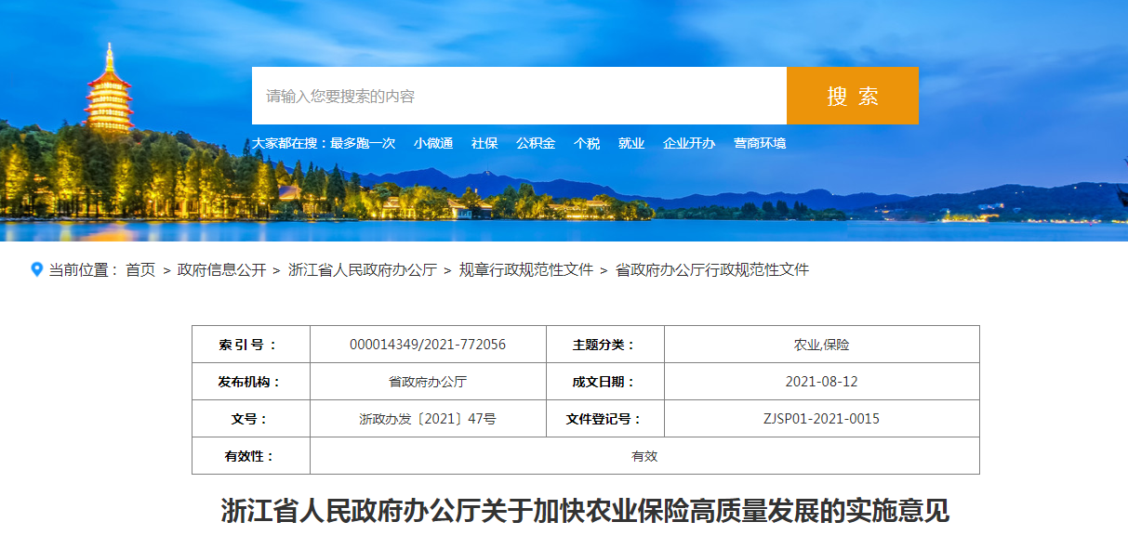Open the 个税 hot search link

pyautogui.click(x=587, y=143)
